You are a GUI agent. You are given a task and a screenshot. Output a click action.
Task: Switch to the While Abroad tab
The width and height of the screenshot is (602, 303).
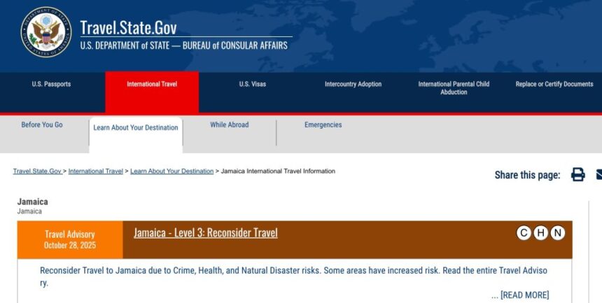[x=229, y=125]
